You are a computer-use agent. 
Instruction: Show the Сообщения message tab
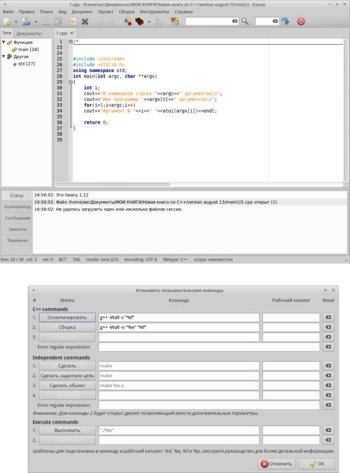17,218
